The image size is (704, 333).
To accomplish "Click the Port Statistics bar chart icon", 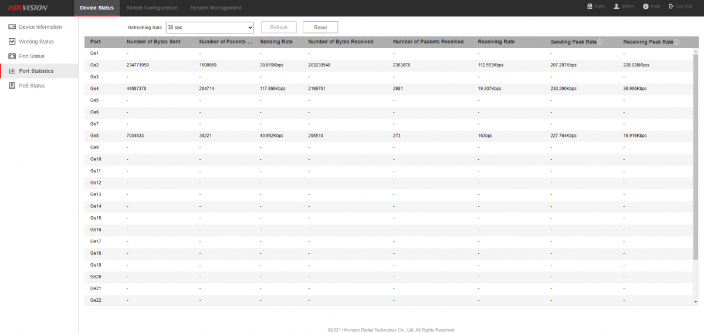I will pos(12,71).
